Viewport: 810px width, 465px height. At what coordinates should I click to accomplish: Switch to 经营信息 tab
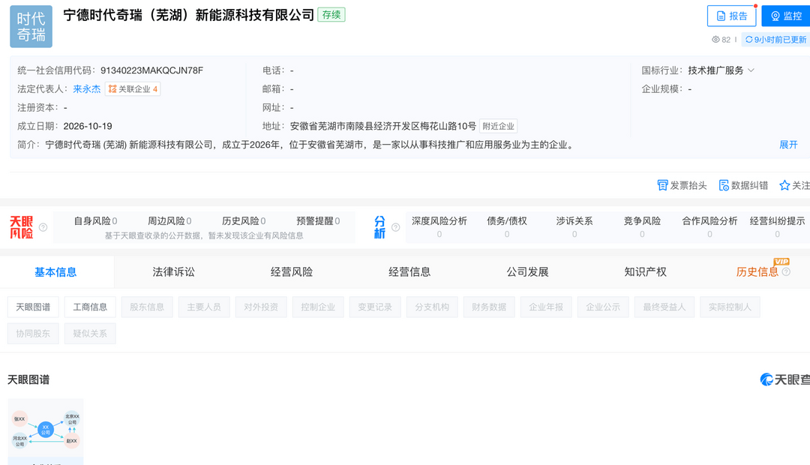(x=409, y=271)
